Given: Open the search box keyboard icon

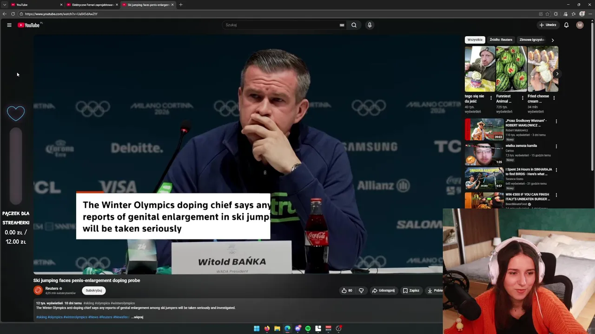Looking at the screenshot, I should point(342,25).
